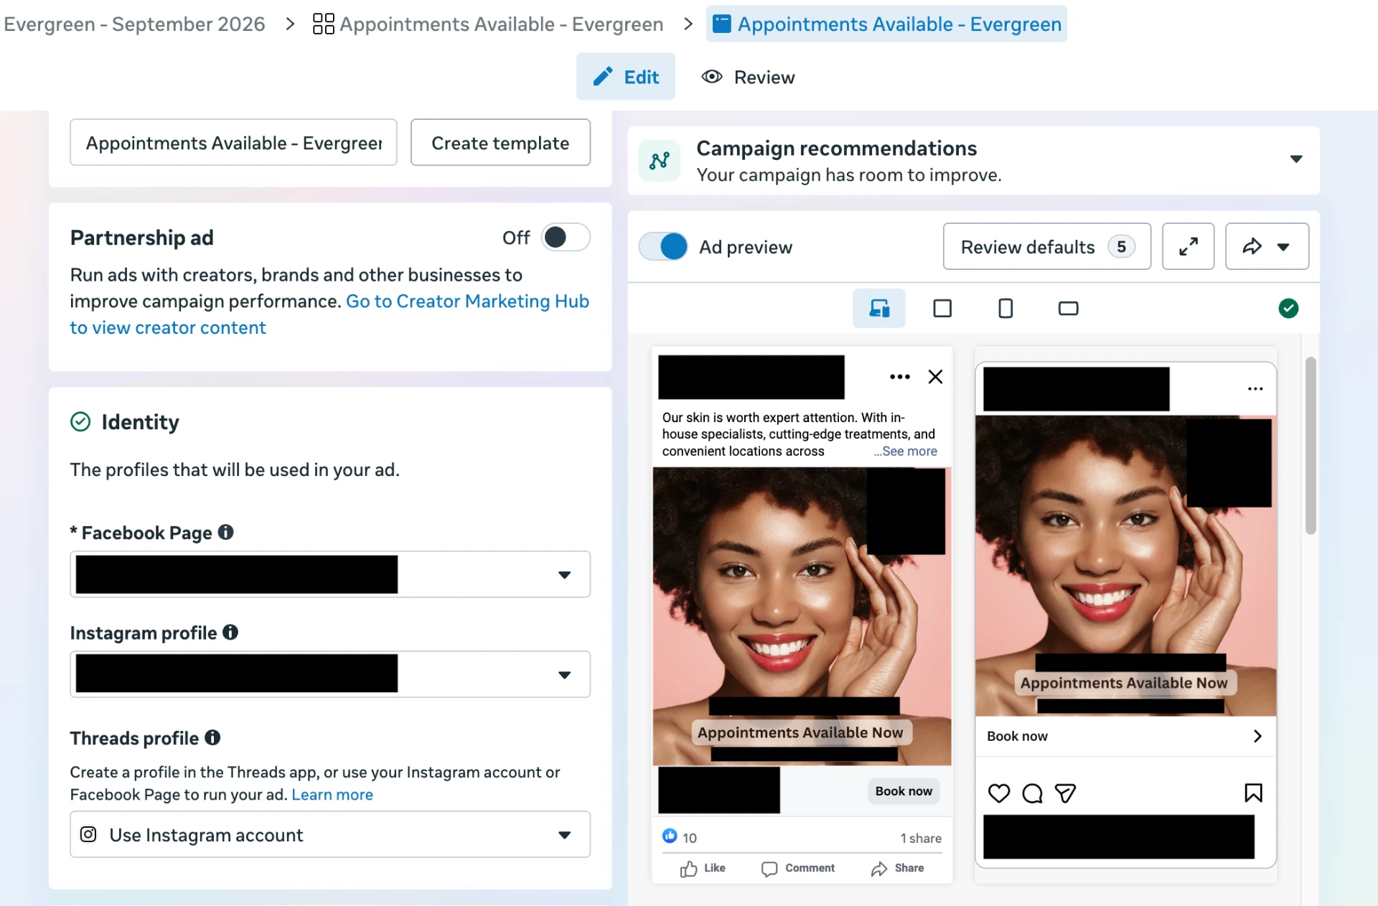This screenshot has height=906, width=1378.
Task: Click the blue like reaction count icon
Action: point(670,836)
